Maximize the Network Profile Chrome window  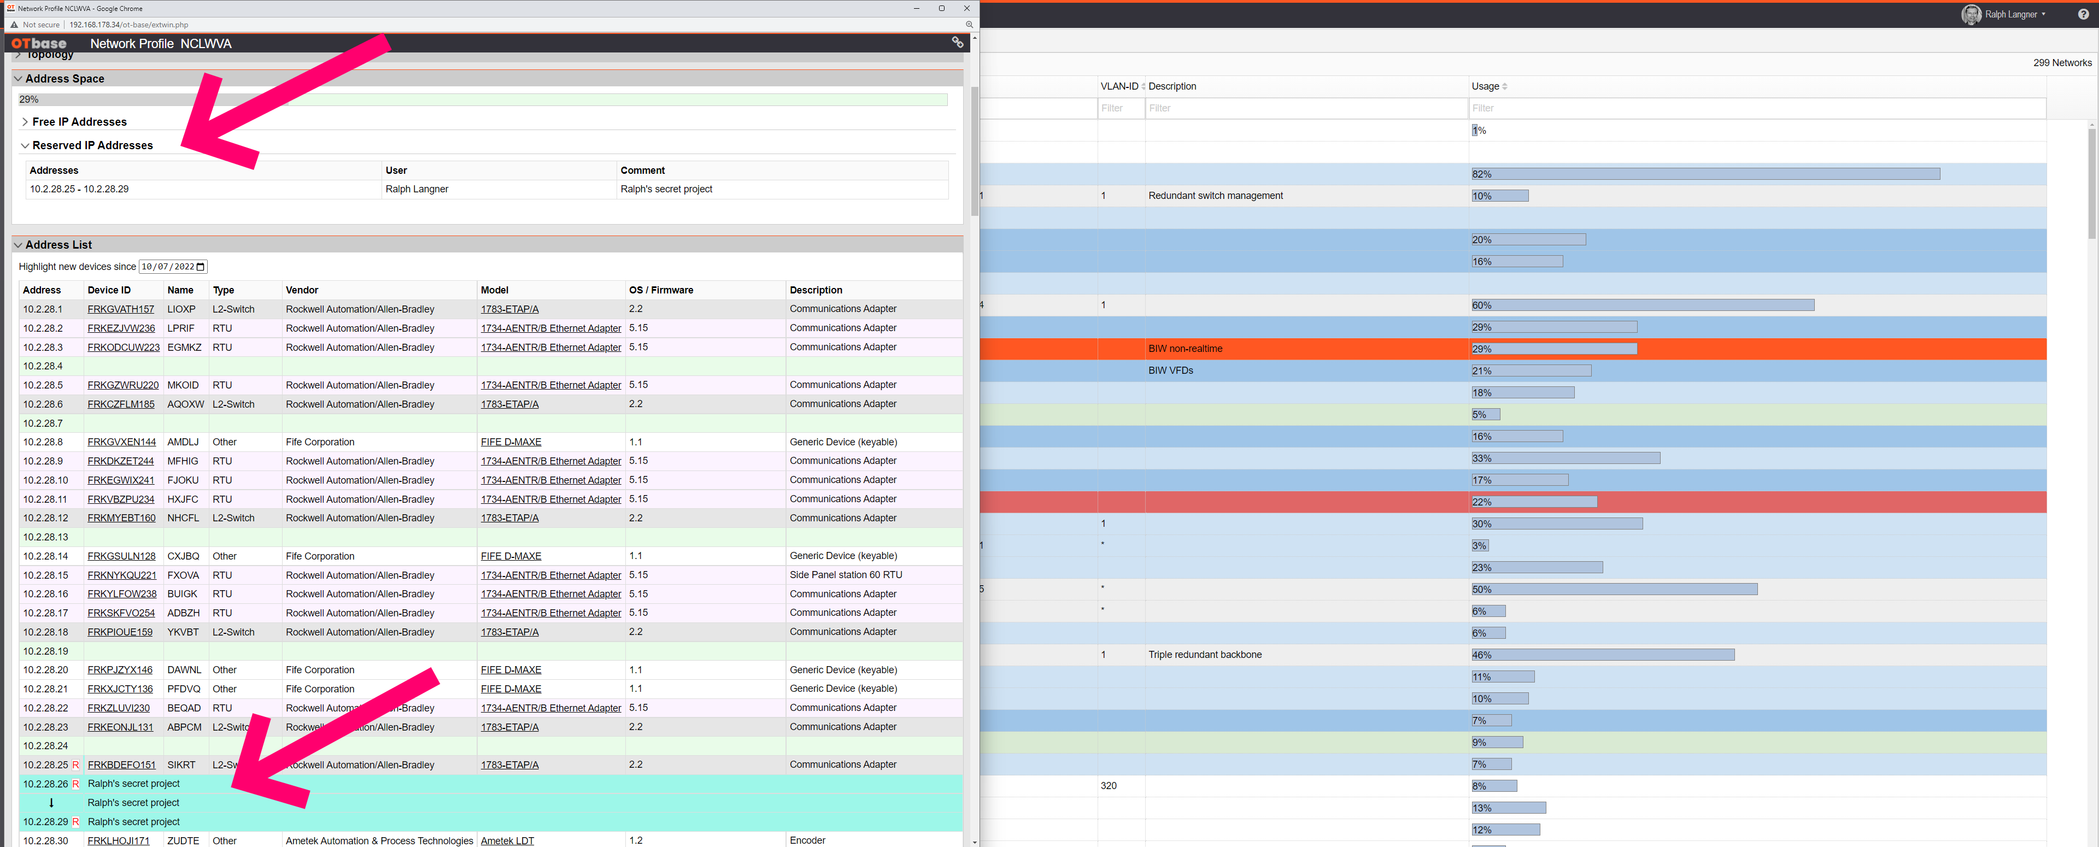[x=941, y=8]
